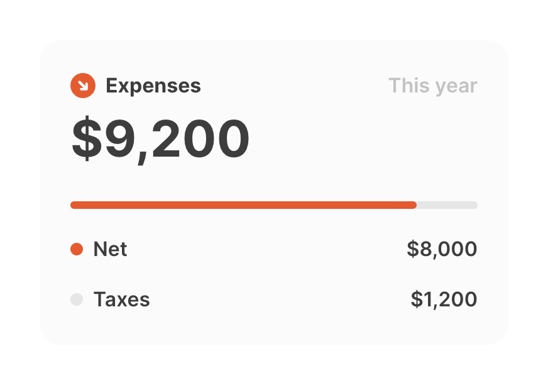This screenshot has width=548, height=385.
Task: Click the far right end of progress track
Action: (x=475, y=205)
